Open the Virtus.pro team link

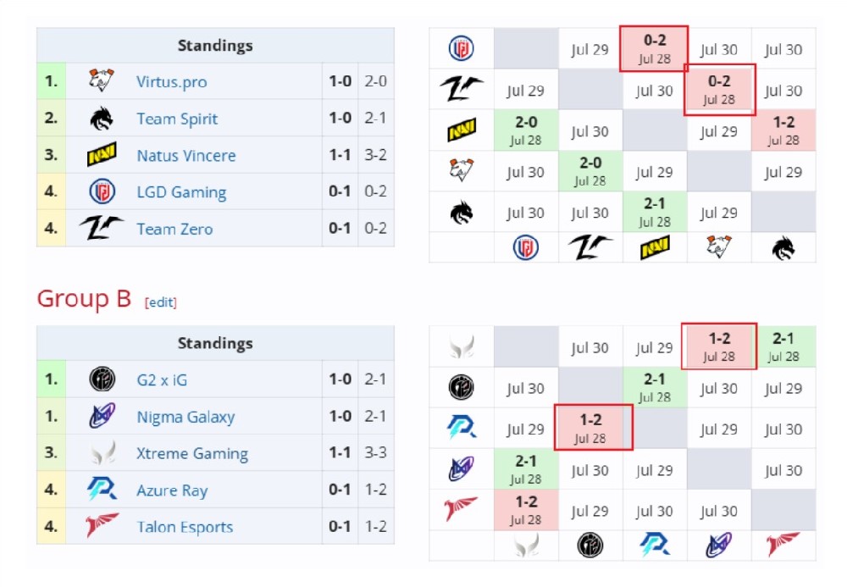pos(171,81)
